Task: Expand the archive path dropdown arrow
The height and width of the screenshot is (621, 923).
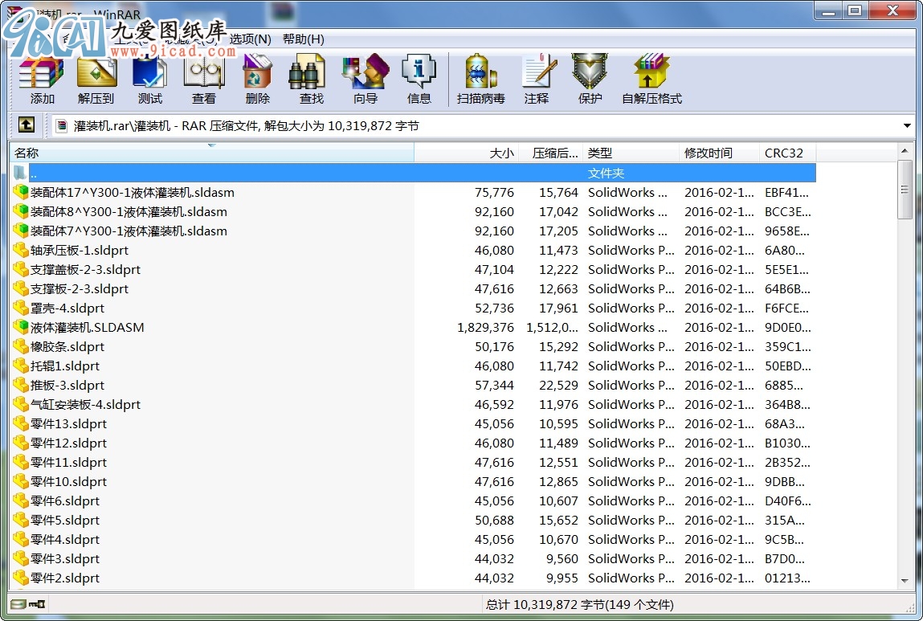Action: click(907, 126)
